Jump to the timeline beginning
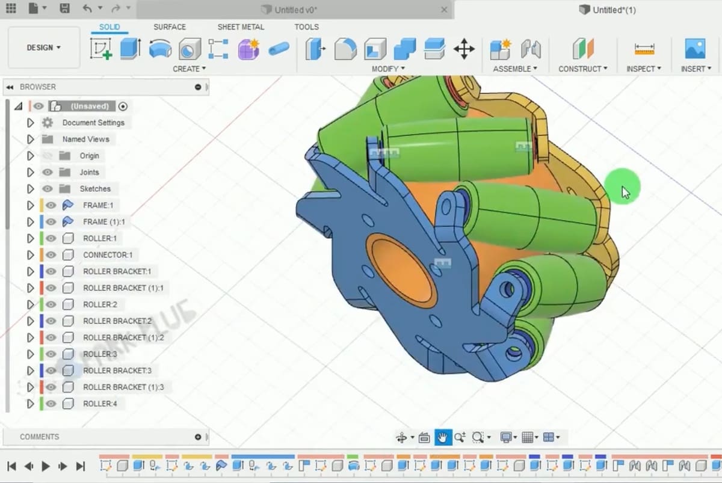The image size is (722, 483). [11, 466]
